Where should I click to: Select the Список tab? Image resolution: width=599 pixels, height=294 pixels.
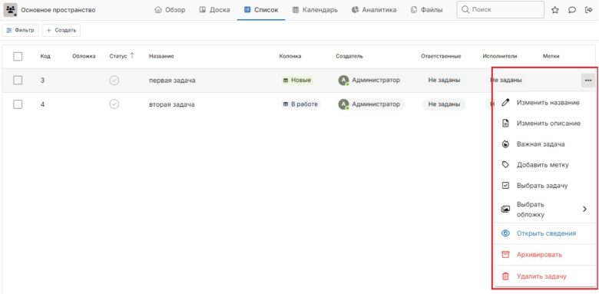pyautogui.click(x=261, y=10)
